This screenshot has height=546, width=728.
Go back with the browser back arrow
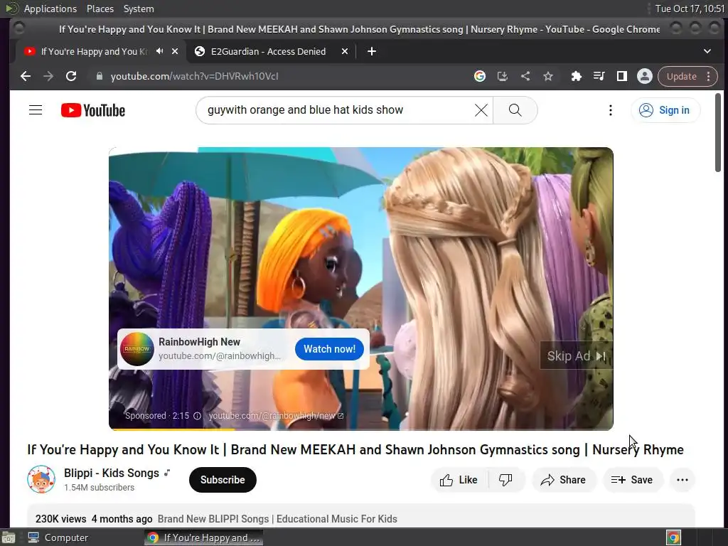pos(26,76)
